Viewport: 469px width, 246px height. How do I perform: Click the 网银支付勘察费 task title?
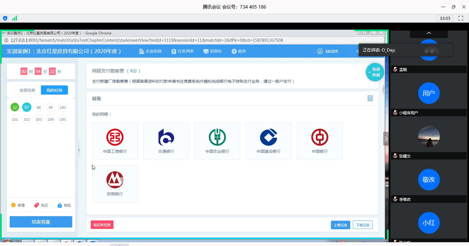click(108, 71)
